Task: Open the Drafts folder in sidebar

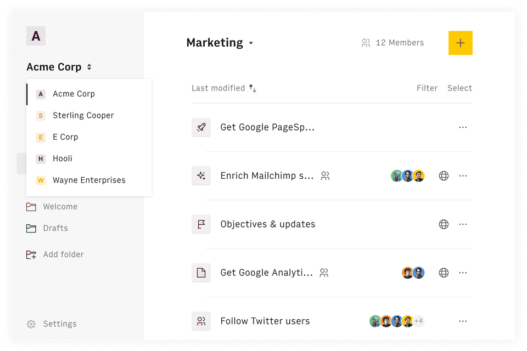Action: point(55,228)
